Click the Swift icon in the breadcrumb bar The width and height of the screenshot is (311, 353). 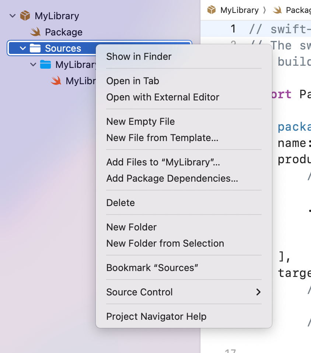click(277, 10)
